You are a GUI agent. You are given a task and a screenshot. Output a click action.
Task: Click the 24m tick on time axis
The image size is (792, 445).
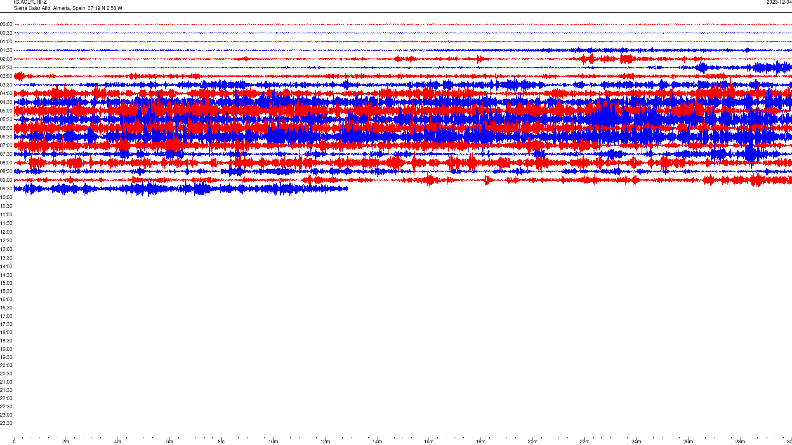tap(636, 442)
